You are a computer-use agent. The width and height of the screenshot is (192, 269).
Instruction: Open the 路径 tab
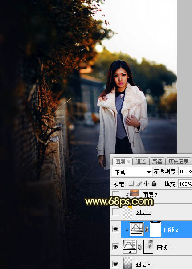pyautogui.click(x=157, y=162)
